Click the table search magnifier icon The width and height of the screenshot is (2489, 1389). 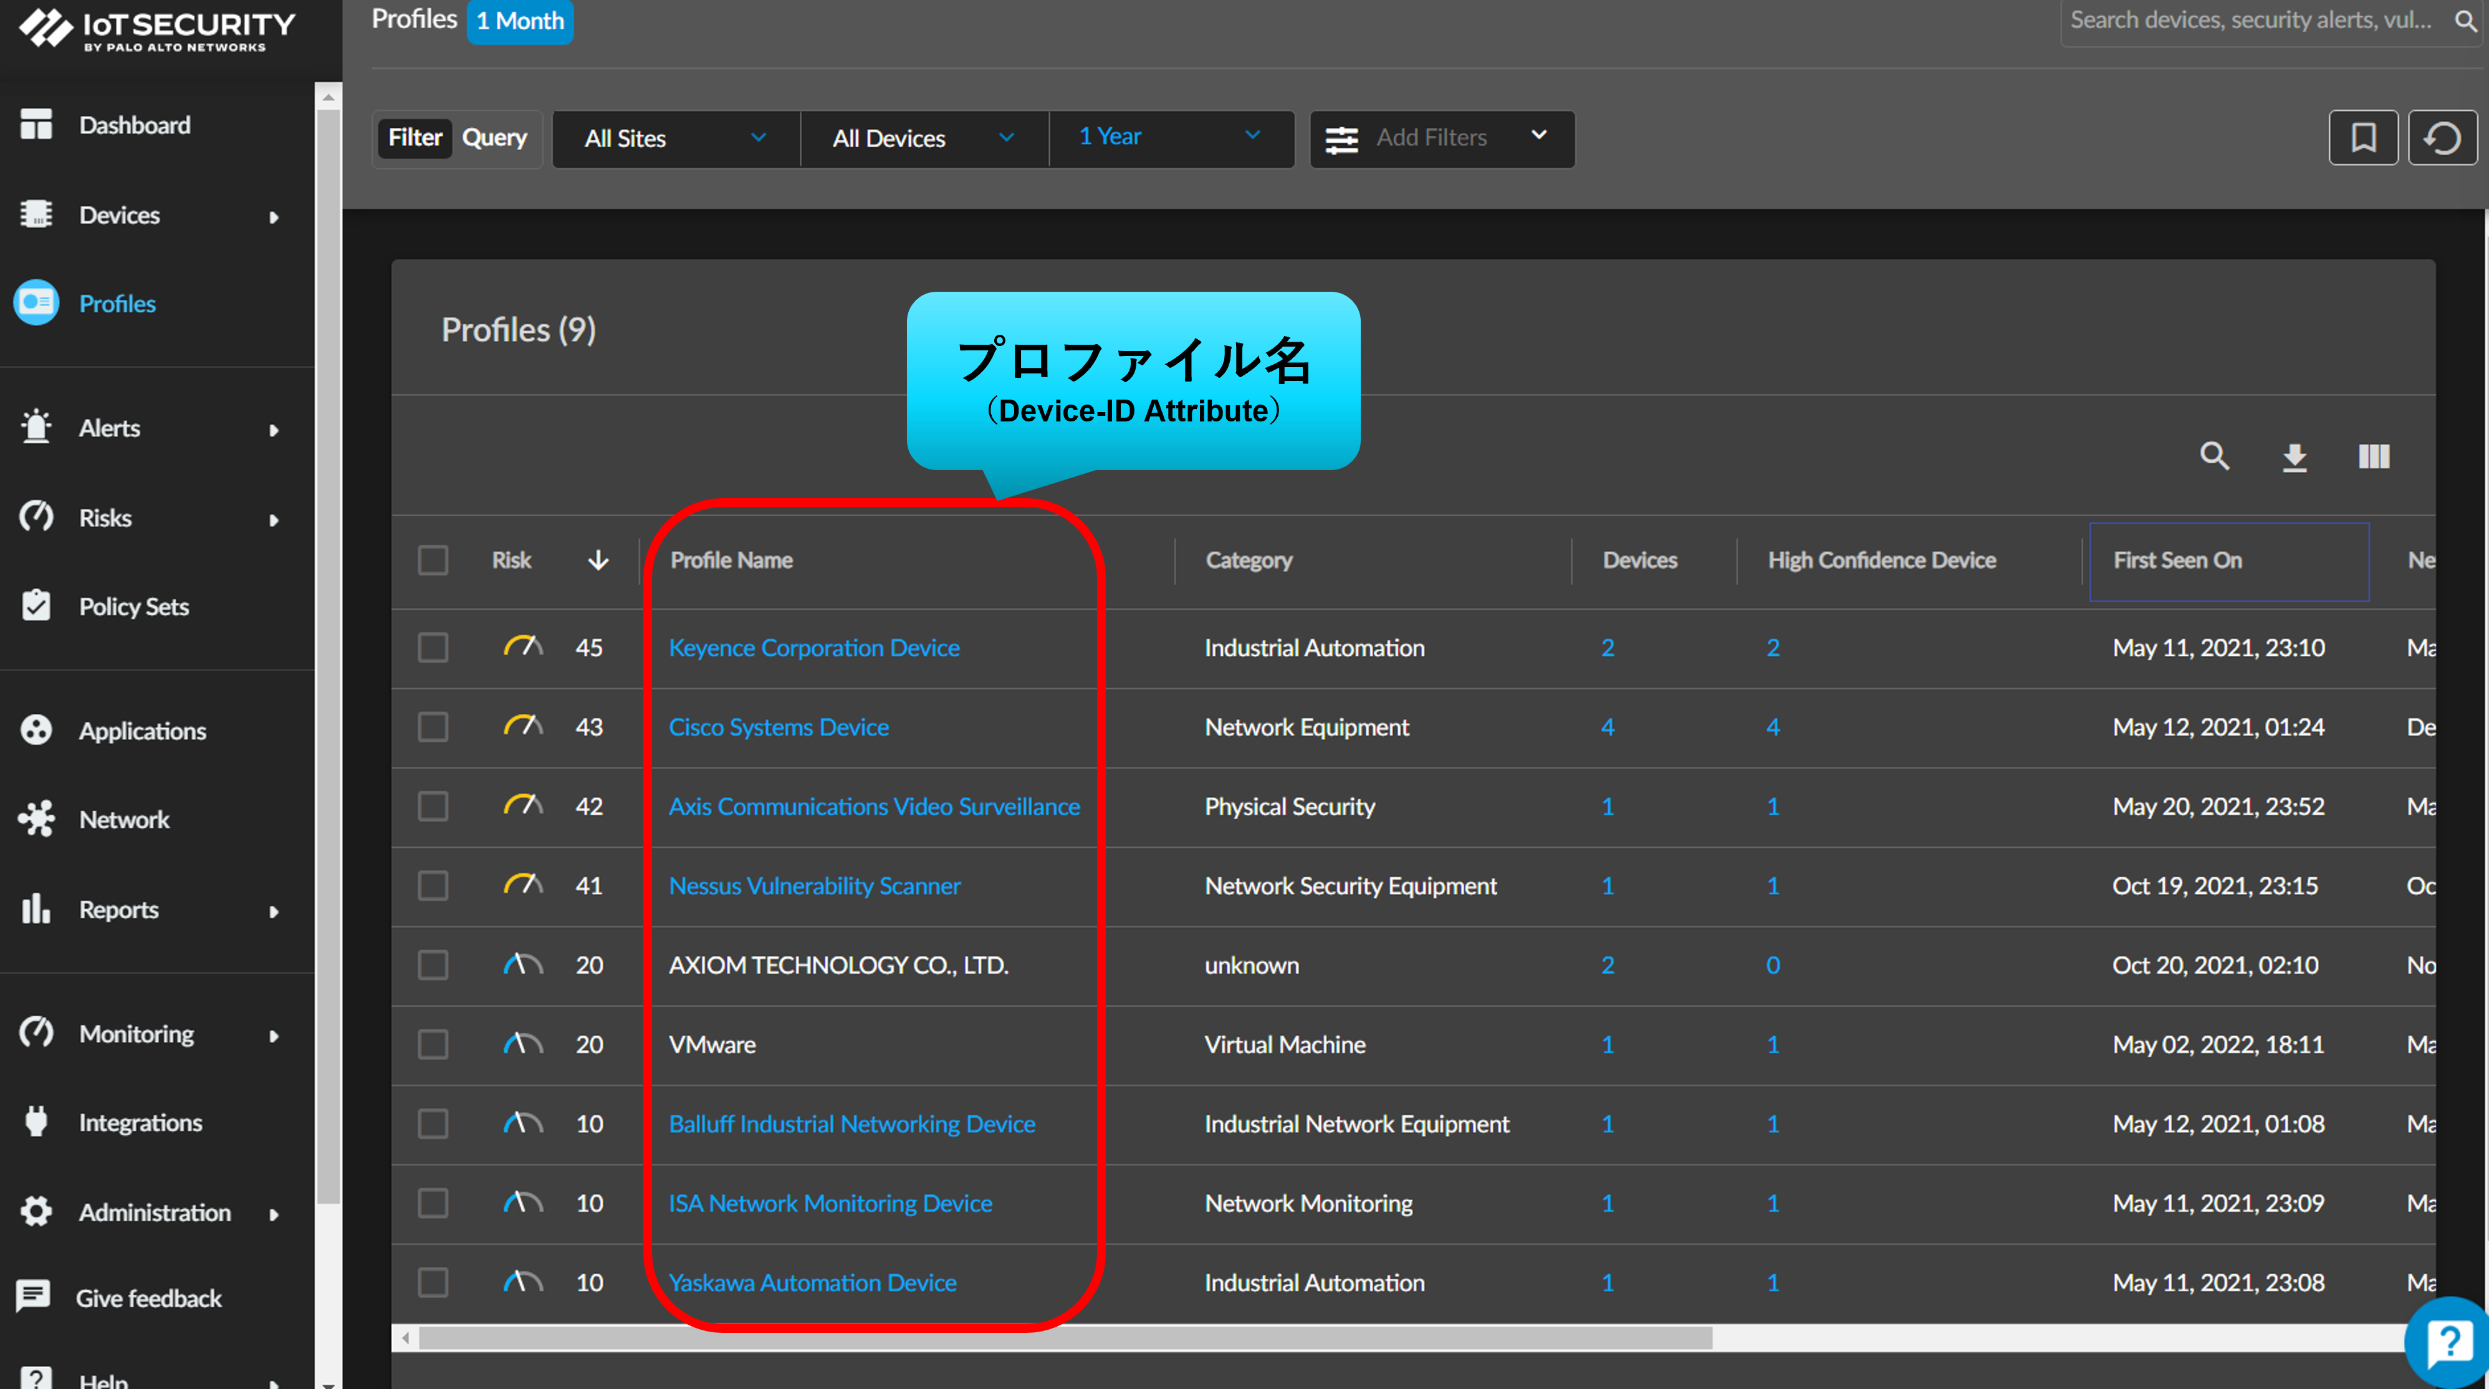pos(2215,456)
